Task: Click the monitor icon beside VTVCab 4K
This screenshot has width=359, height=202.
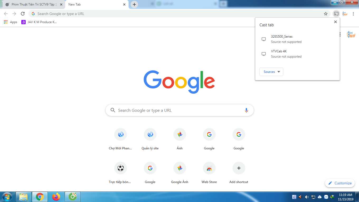Action: pyautogui.click(x=263, y=54)
